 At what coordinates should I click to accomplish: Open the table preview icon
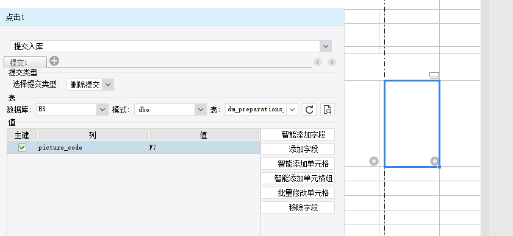click(328, 109)
